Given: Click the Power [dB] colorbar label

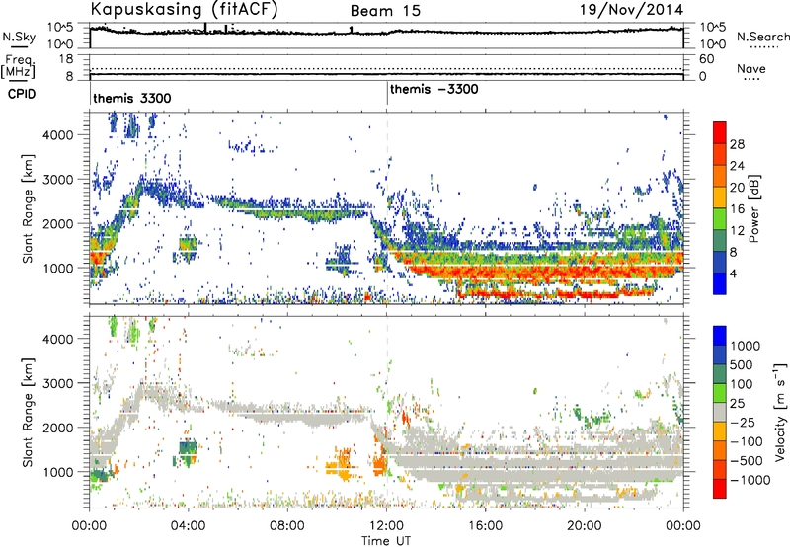Looking at the screenshot, I should point(753,208).
